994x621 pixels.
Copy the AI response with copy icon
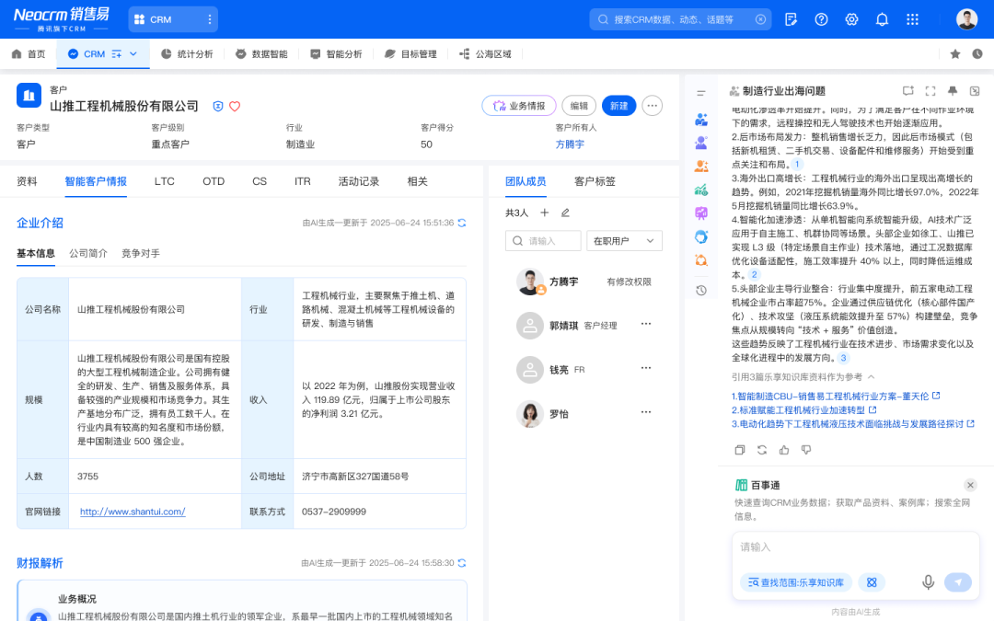coord(740,450)
